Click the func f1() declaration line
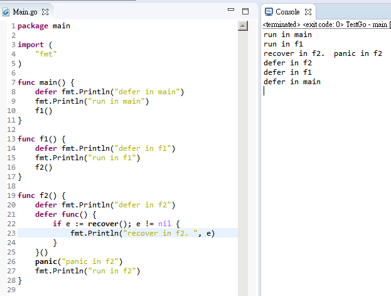 41,139
